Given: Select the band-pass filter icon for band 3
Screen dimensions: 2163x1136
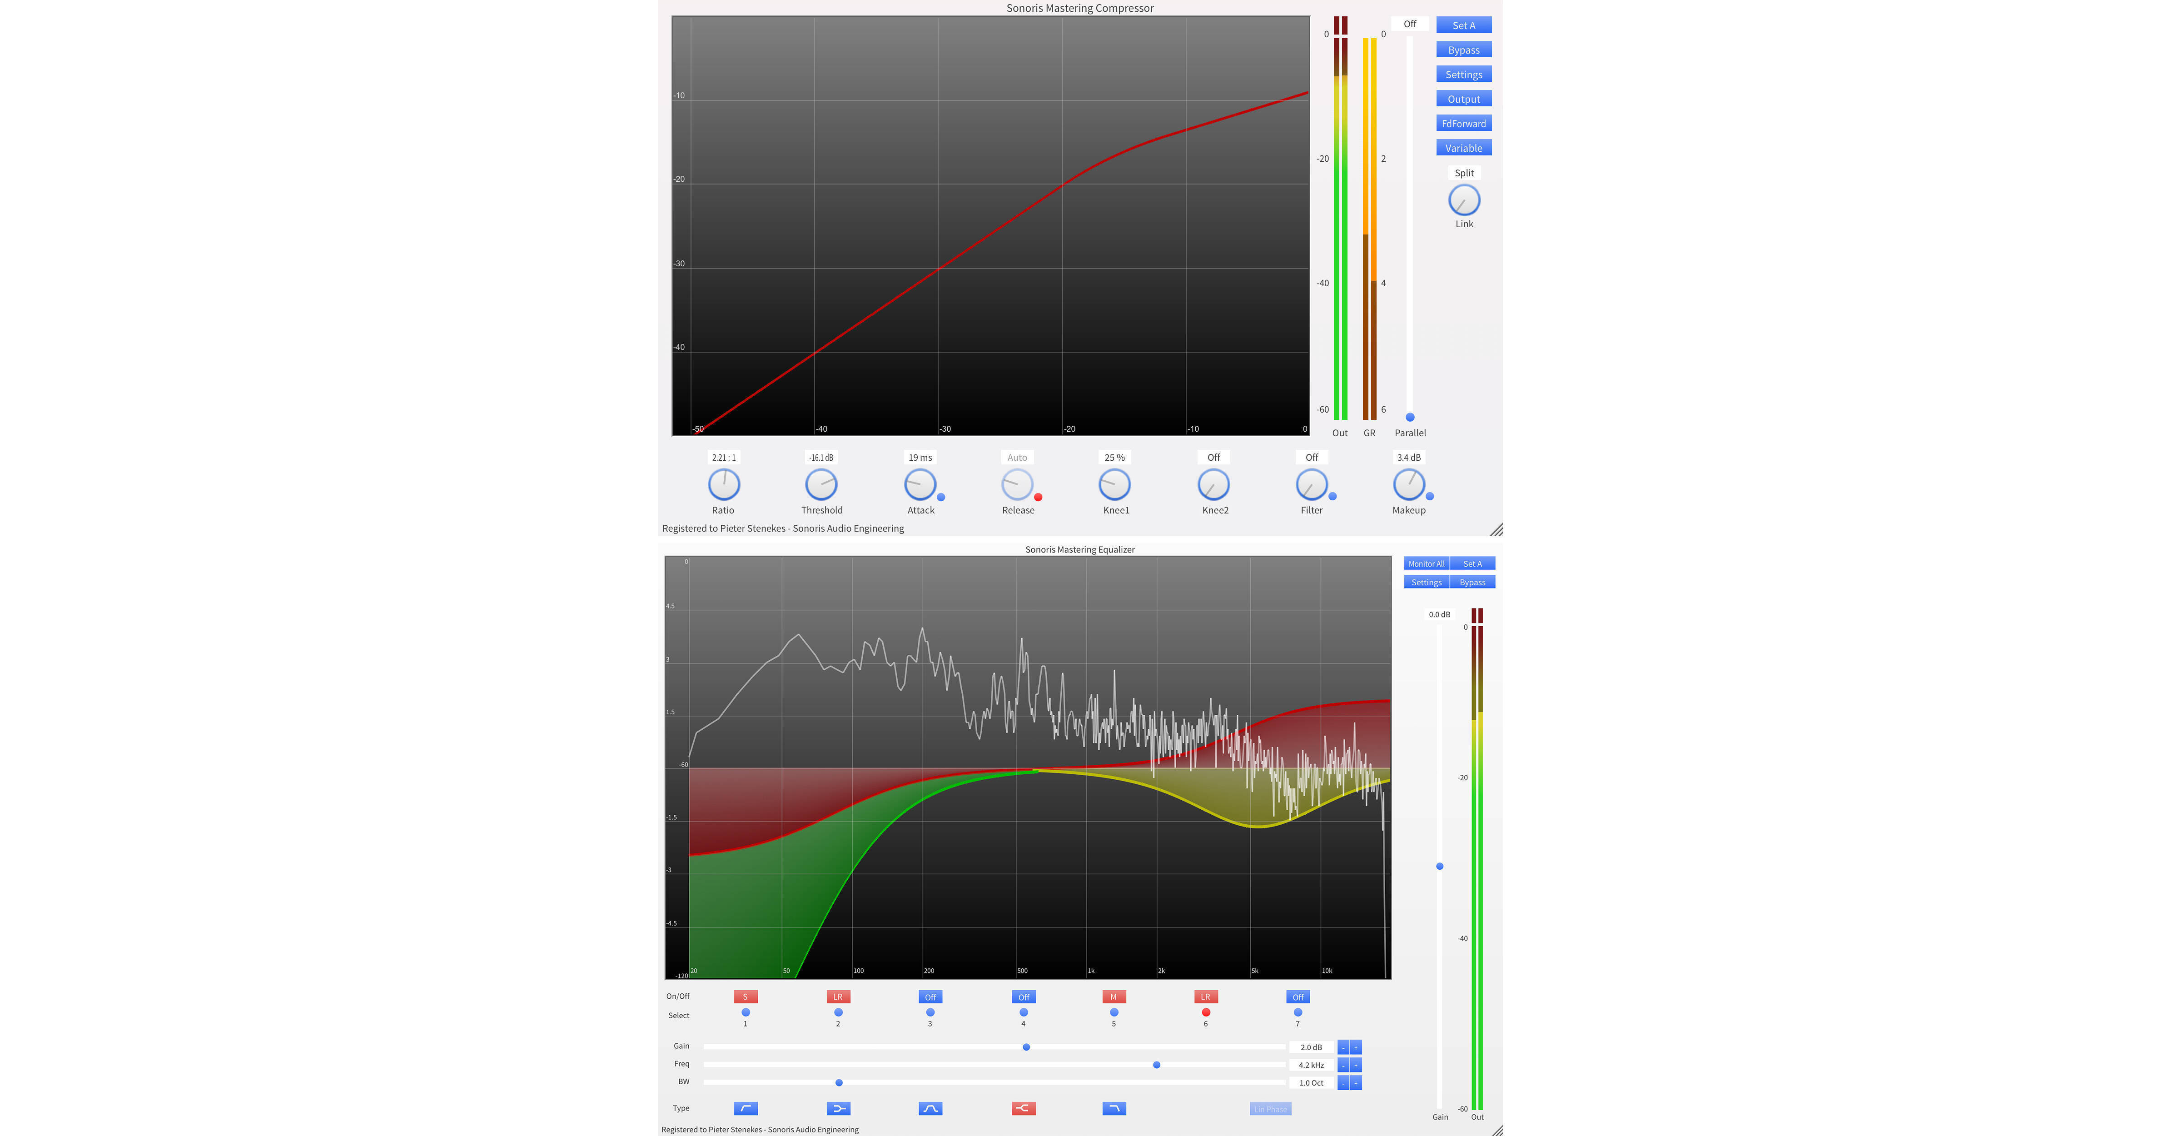Looking at the screenshot, I should pos(930,1107).
